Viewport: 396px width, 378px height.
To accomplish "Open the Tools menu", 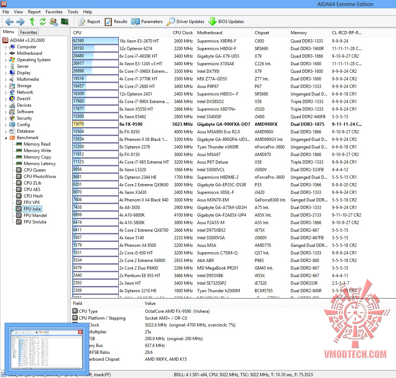I will click(73, 12).
